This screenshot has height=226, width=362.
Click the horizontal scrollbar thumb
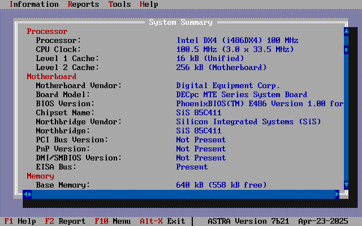pyautogui.click(x=29, y=194)
